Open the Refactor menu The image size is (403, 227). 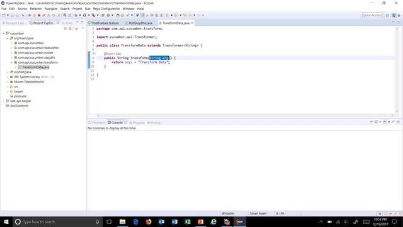36,9
